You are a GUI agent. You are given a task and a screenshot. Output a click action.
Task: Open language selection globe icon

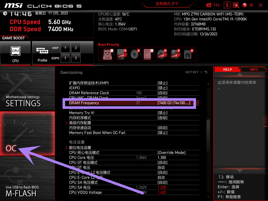(x=245, y=5)
